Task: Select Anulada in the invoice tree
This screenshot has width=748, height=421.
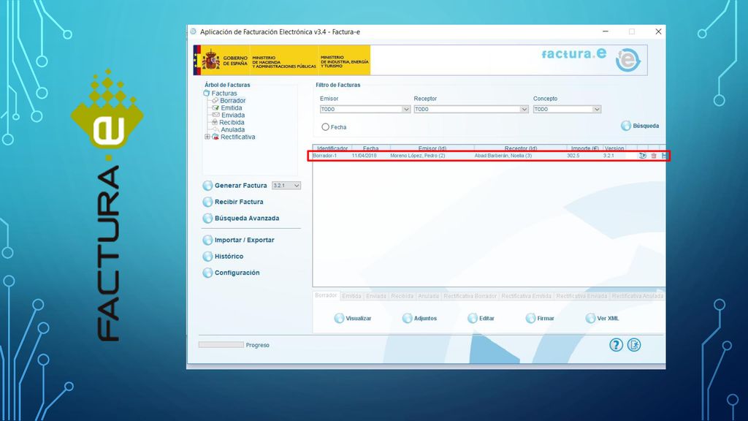Action: point(233,129)
